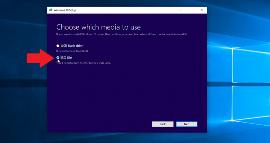Select the USB flash drive radio button
This screenshot has height=143, width=270.
(x=58, y=46)
